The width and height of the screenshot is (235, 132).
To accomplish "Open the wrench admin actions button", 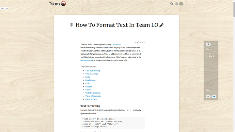I will pyautogui.click(x=208, y=45).
